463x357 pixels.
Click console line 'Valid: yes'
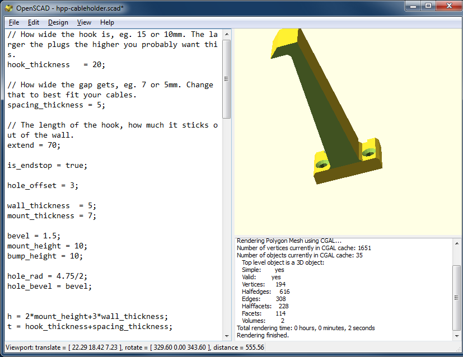(261, 277)
